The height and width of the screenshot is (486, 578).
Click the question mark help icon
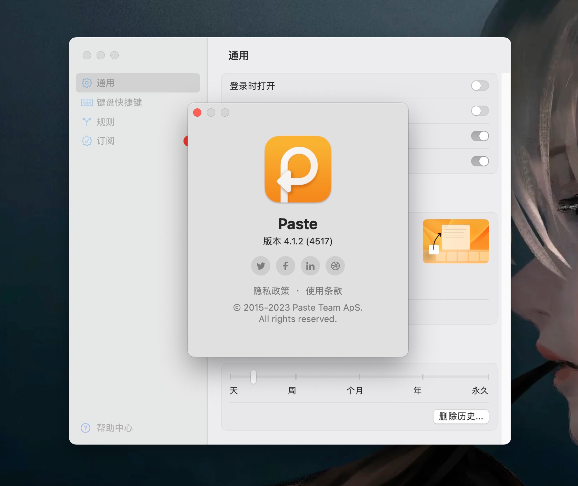tap(86, 428)
